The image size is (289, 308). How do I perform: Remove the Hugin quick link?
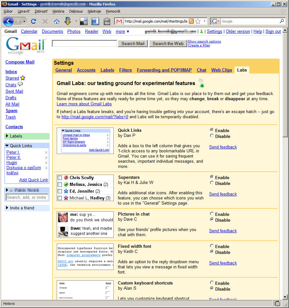(x=46, y=163)
